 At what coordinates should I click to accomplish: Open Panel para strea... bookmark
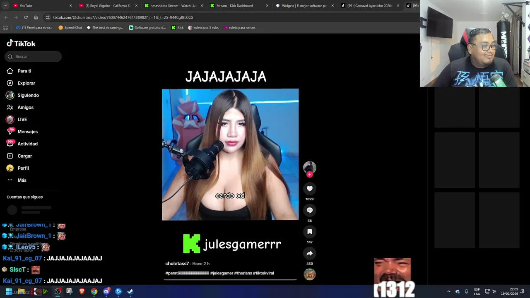[x=34, y=28]
